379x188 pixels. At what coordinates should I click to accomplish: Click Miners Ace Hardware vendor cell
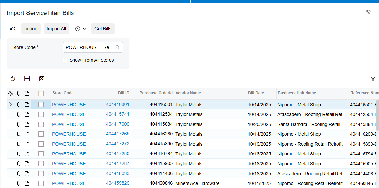(210, 183)
